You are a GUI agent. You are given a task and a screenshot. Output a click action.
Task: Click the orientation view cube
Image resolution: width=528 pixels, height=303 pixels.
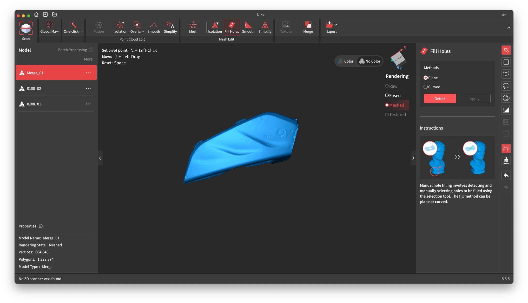tap(398, 59)
